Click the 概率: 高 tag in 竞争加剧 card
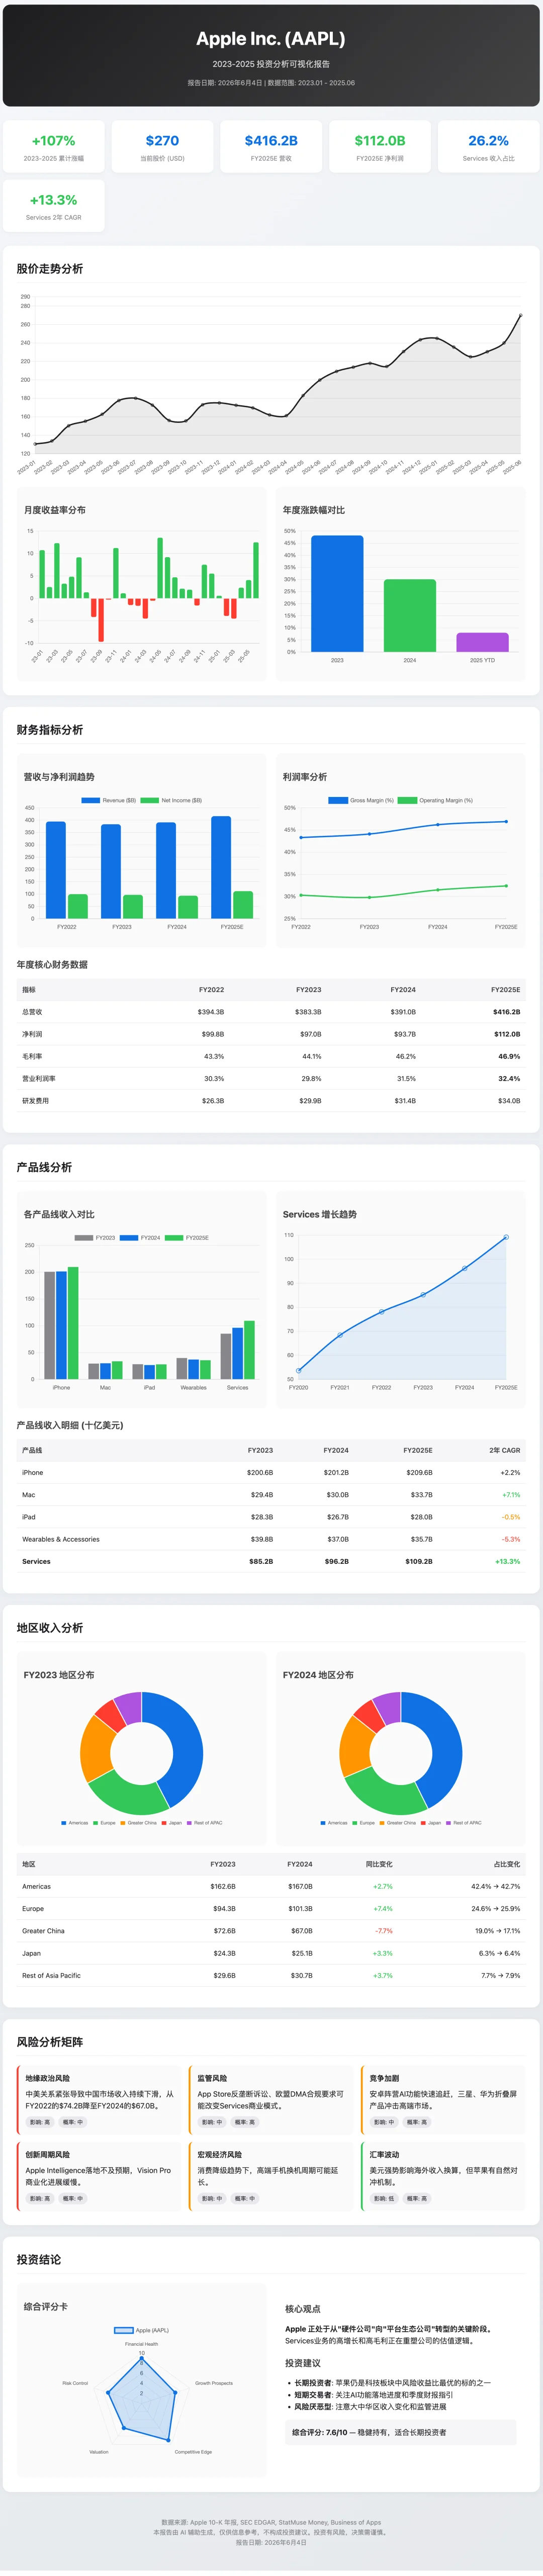This screenshot has height=2576, width=543. [417, 2122]
